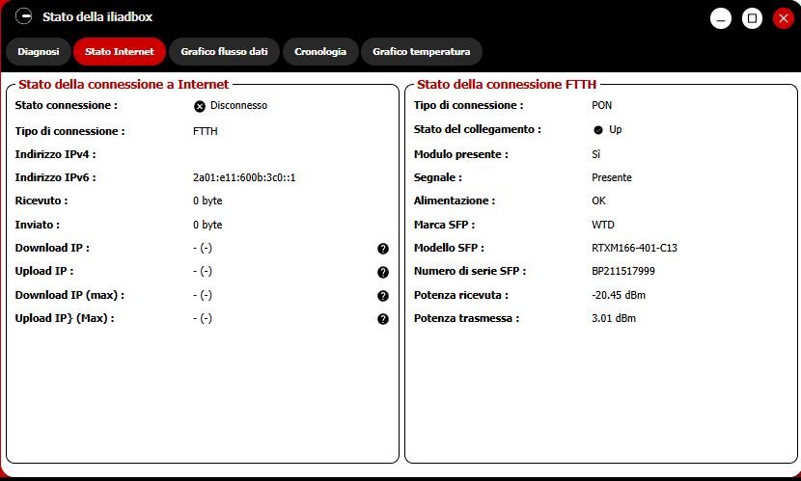Switch to the Diagnosi tab
The image size is (801, 481).
[39, 51]
